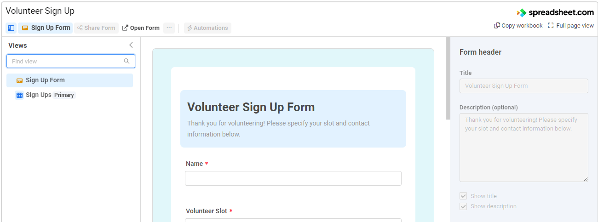Click the search magnifier icon in Find view
This screenshot has width=598, height=222.
(127, 61)
